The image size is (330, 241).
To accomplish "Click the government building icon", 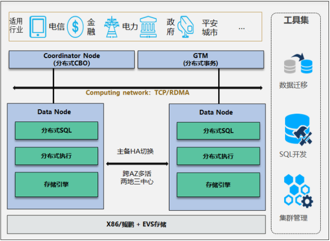I will click(x=148, y=27).
